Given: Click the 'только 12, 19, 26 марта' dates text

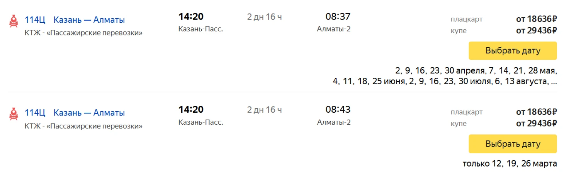Looking at the screenshot, I should [x=510, y=164].
